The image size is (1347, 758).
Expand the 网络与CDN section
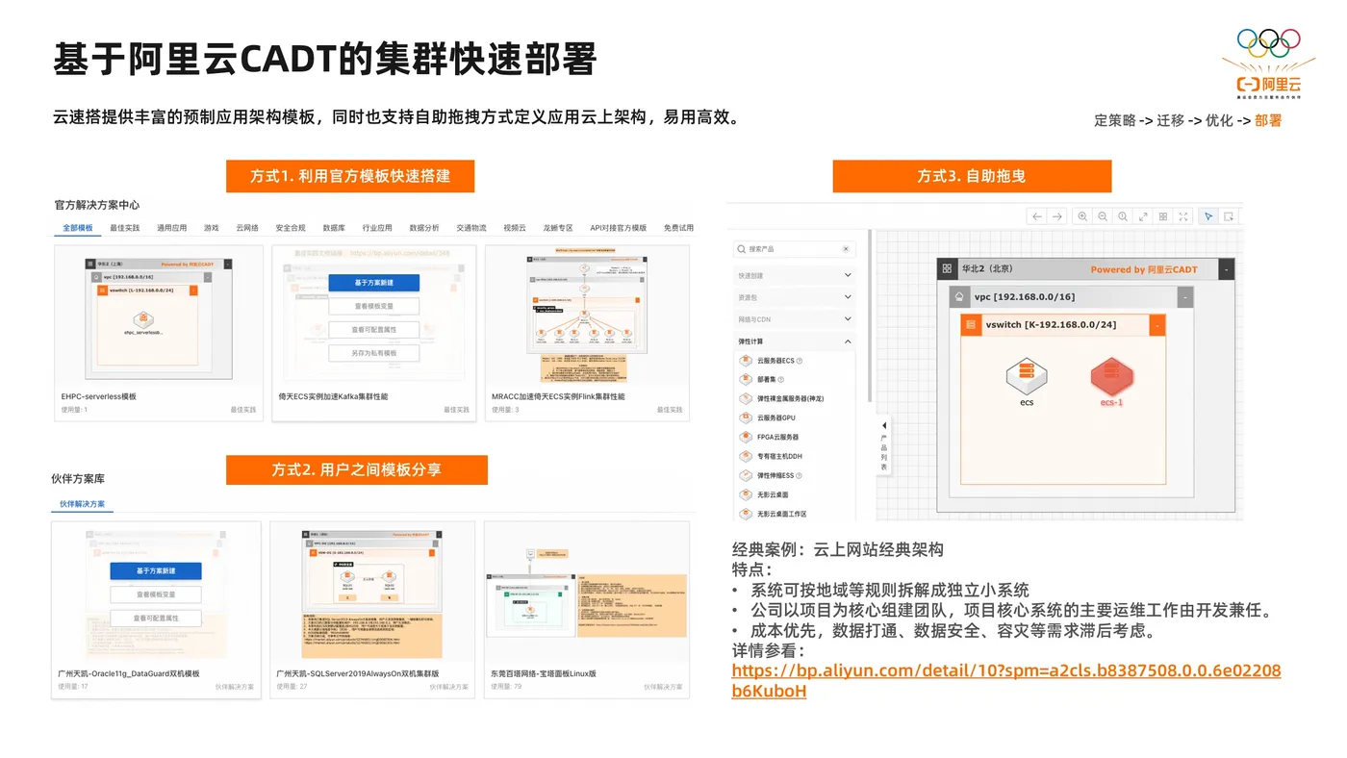click(795, 319)
